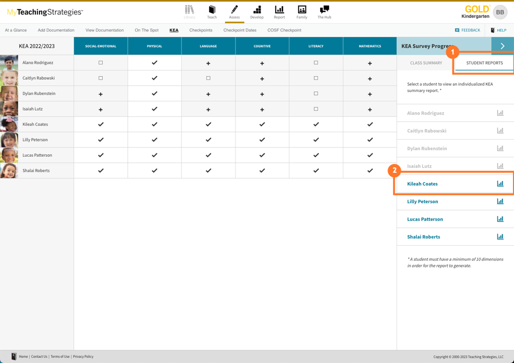Switch to the Class Summary tab

point(426,63)
